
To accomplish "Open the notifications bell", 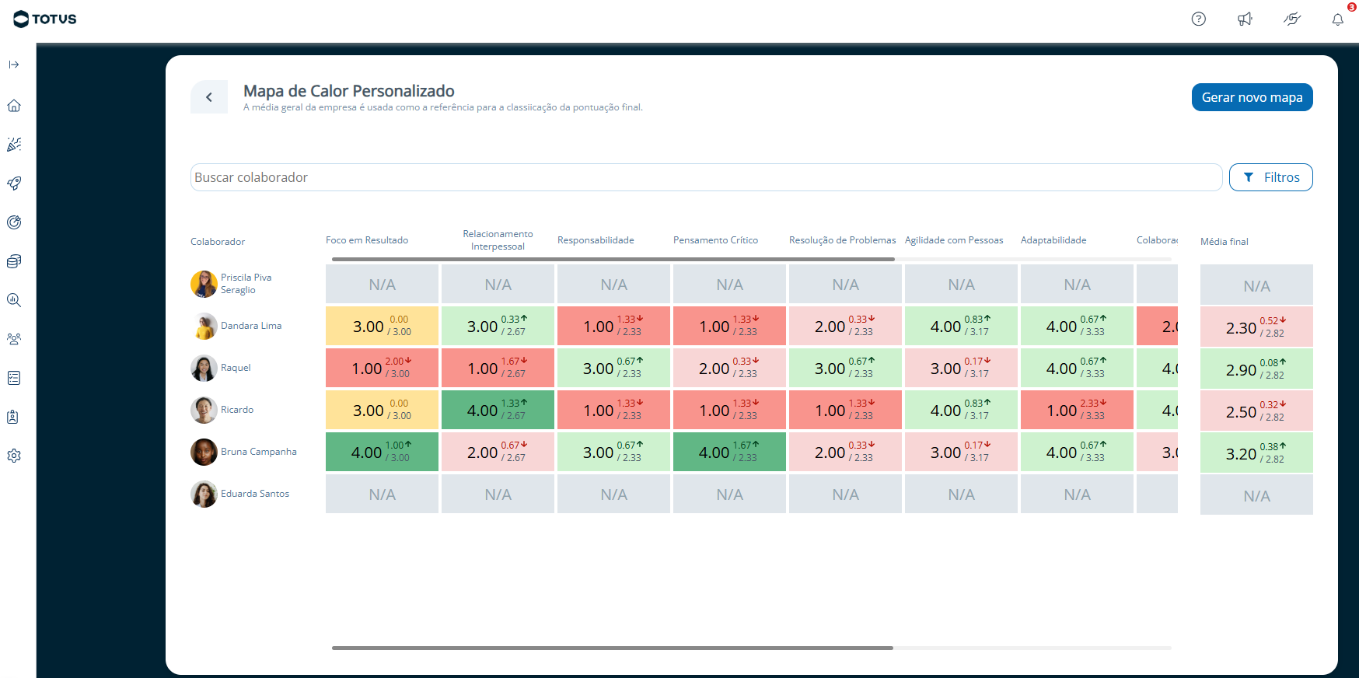I will click(x=1337, y=19).
